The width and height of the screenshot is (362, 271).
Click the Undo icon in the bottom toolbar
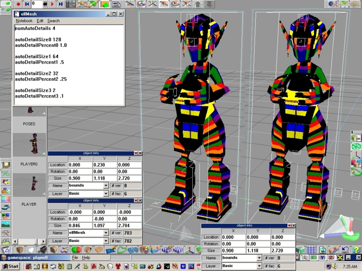click(345, 250)
